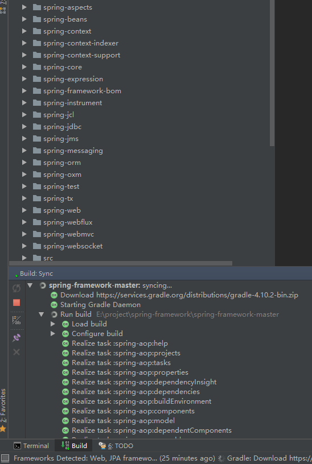Click the tool windows toggle square in status bar
312x464 pixels.
click(5, 458)
